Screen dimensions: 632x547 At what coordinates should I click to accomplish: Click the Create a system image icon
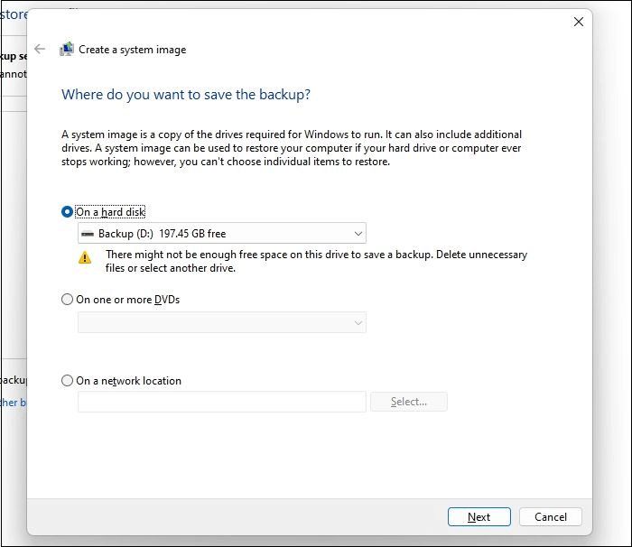(x=67, y=50)
